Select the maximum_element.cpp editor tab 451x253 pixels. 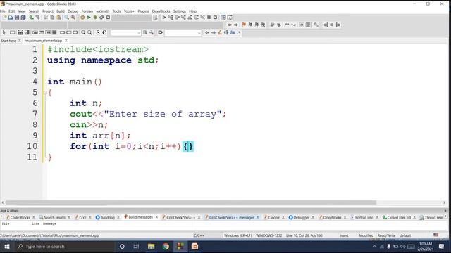pos(43,41)
